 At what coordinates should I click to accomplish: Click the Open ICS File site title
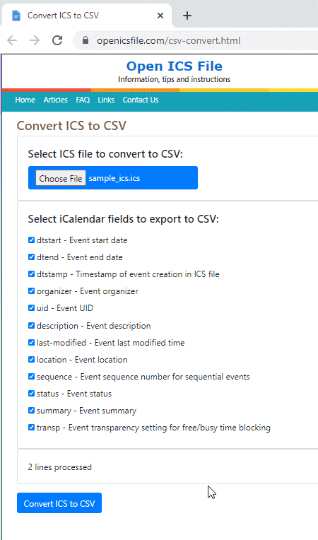click(x=174, y=66)
